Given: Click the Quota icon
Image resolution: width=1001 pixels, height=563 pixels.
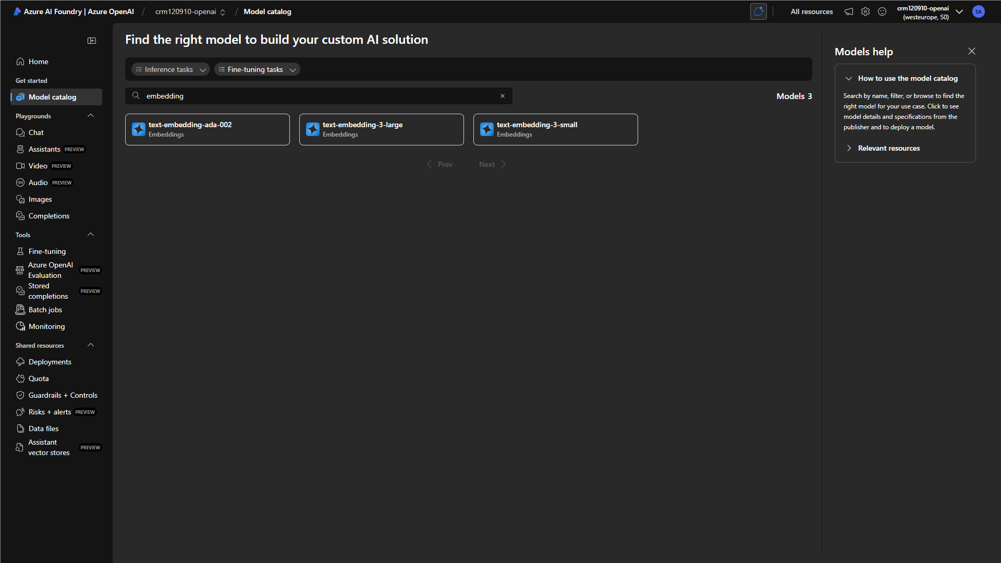Looking at the screenshot, I should [20, 378].
